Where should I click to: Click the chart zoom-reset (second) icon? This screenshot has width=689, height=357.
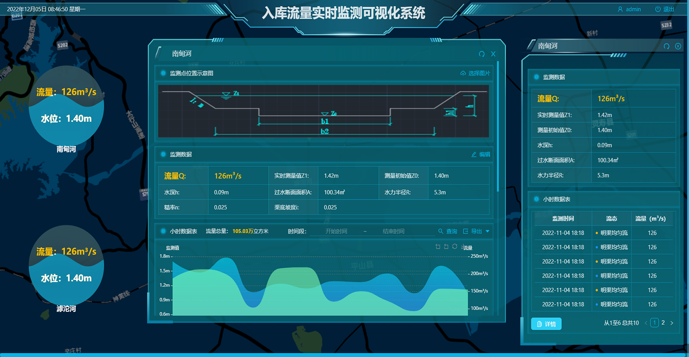446,247
